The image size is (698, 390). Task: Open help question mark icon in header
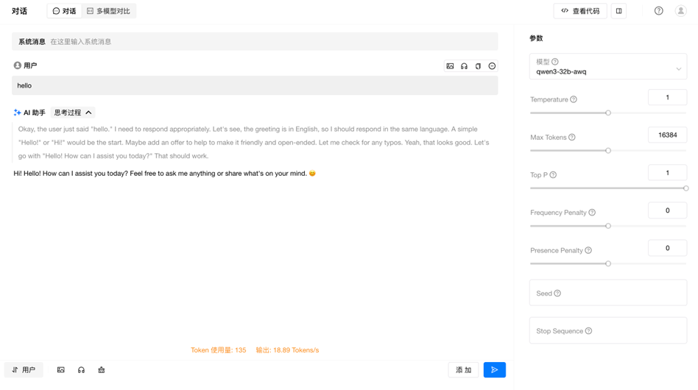tap(659, 11)
